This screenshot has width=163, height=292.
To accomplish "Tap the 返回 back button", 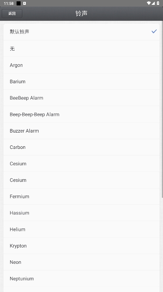I will (x=12, y=14).
